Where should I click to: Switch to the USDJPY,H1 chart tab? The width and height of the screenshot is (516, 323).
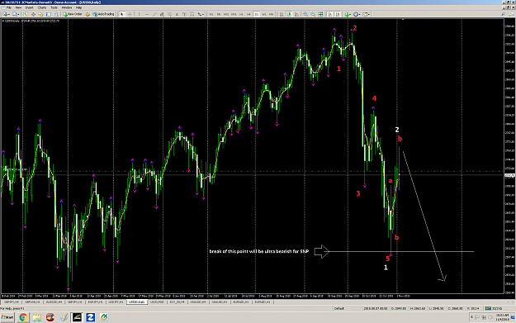pyautogui.click(x=116, y=302)
